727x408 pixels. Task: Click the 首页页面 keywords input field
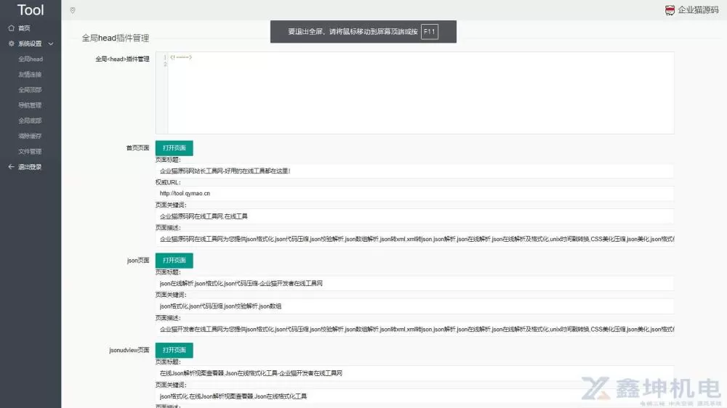tap(414, 216)
